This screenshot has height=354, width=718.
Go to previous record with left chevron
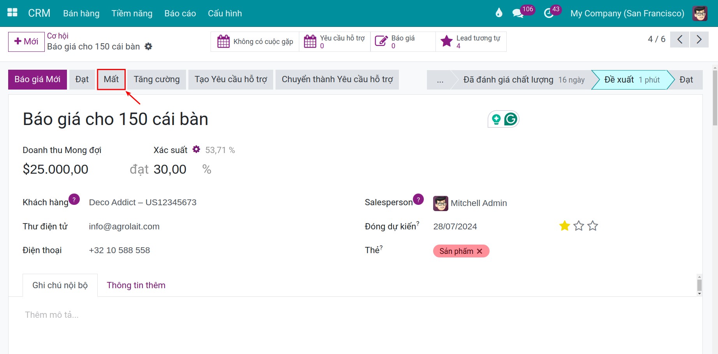(x=680, y=39)
